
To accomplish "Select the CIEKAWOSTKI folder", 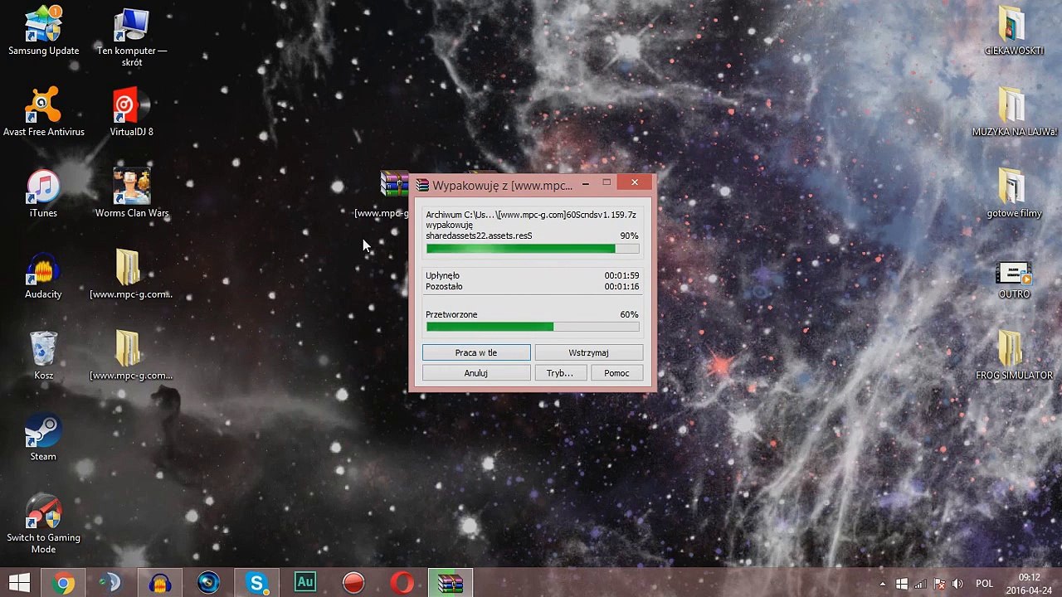I will 1013,32.
